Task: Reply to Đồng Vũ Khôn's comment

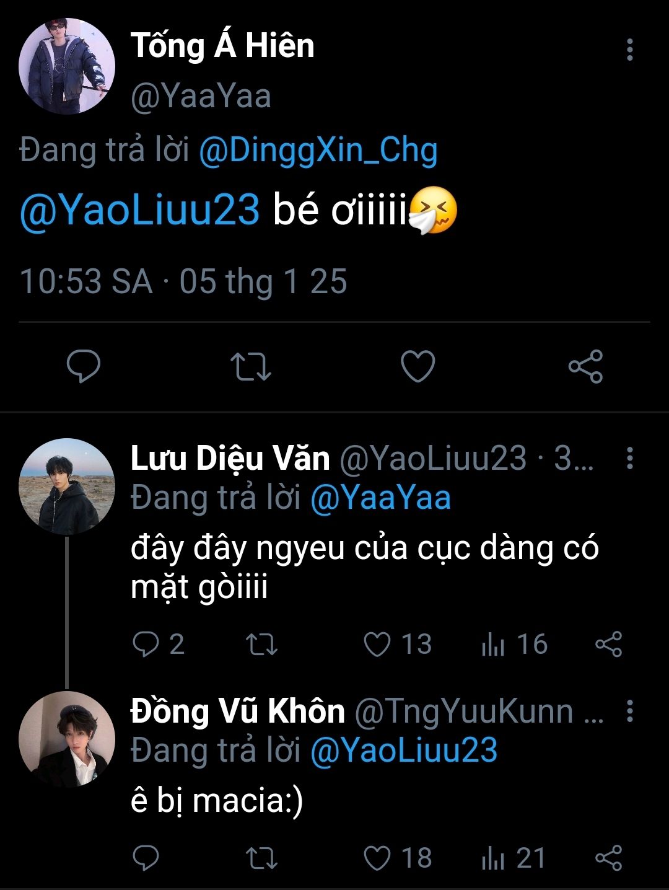Action: pyautogui.click(x=146, y=858)
